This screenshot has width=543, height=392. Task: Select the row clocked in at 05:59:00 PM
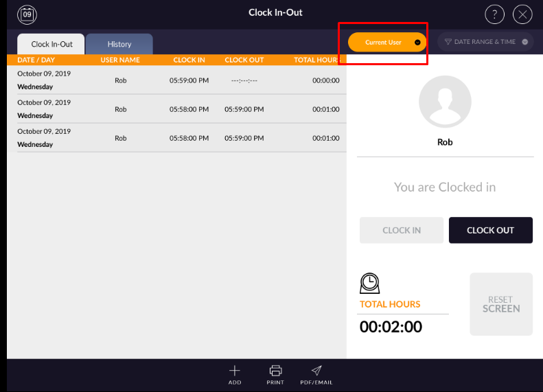(x=178, y=80)
